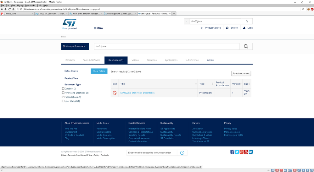Viewport: 314px width, 172px height.
Task: Sort results by the Size column
Action: [x=247, y=84]
